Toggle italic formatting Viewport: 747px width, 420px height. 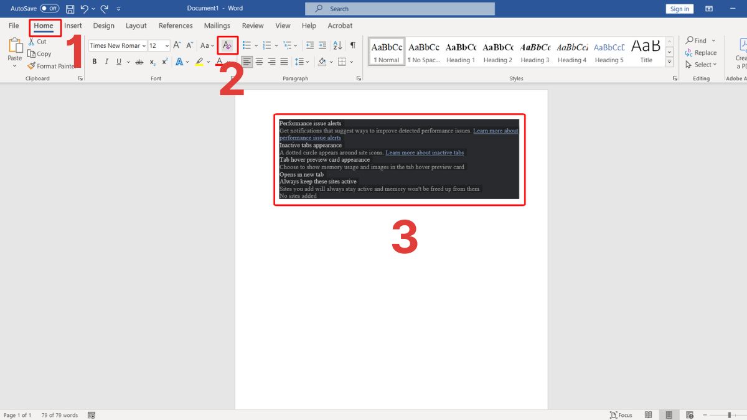point(106,61)
